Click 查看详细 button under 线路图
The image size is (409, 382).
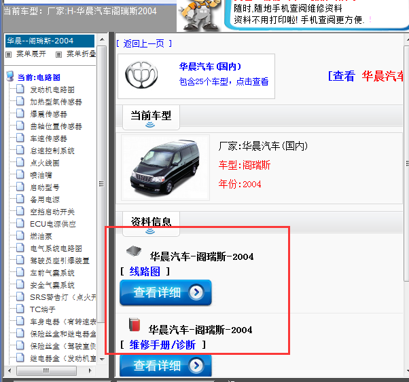click(166, 292)
